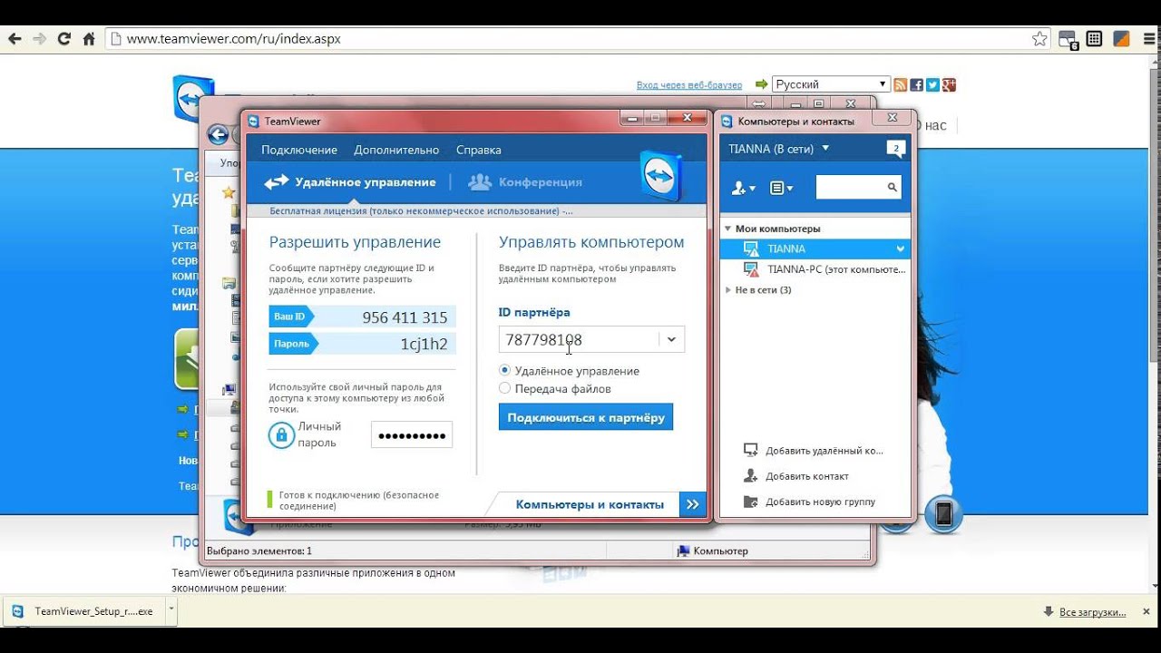Open the Facebook icon on the website
1161x653 pixels.
(x=917, y=84)
